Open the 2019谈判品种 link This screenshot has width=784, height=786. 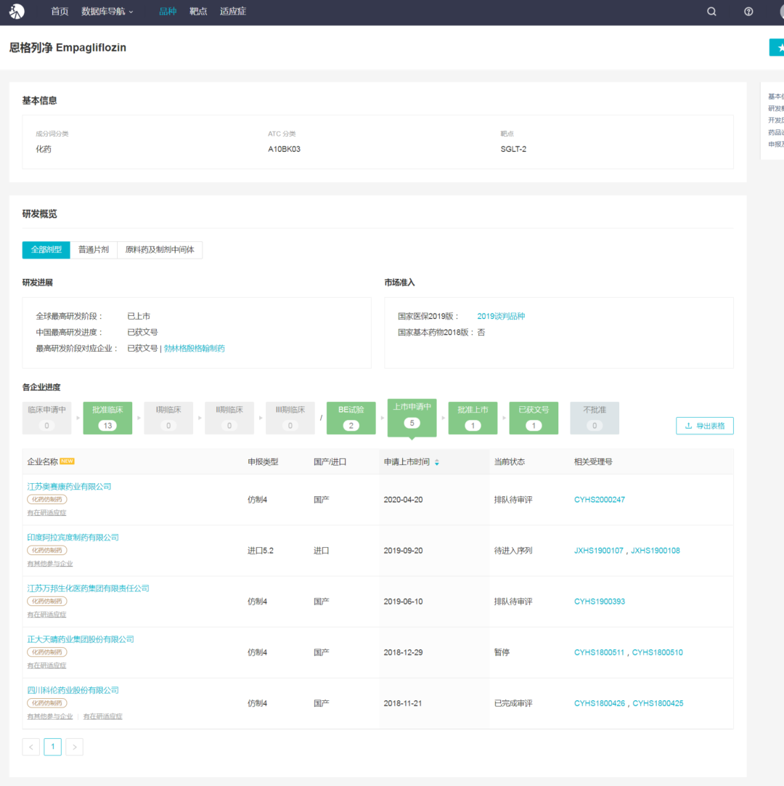[x=501, y=316]
